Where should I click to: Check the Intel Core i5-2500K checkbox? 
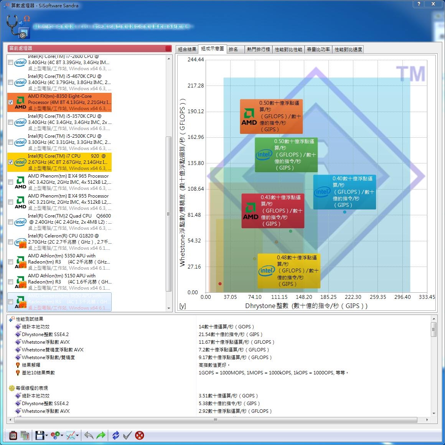coord(10,142)
